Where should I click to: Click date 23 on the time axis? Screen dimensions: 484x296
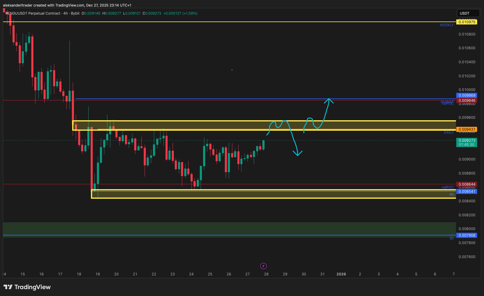tap(173, 274)
